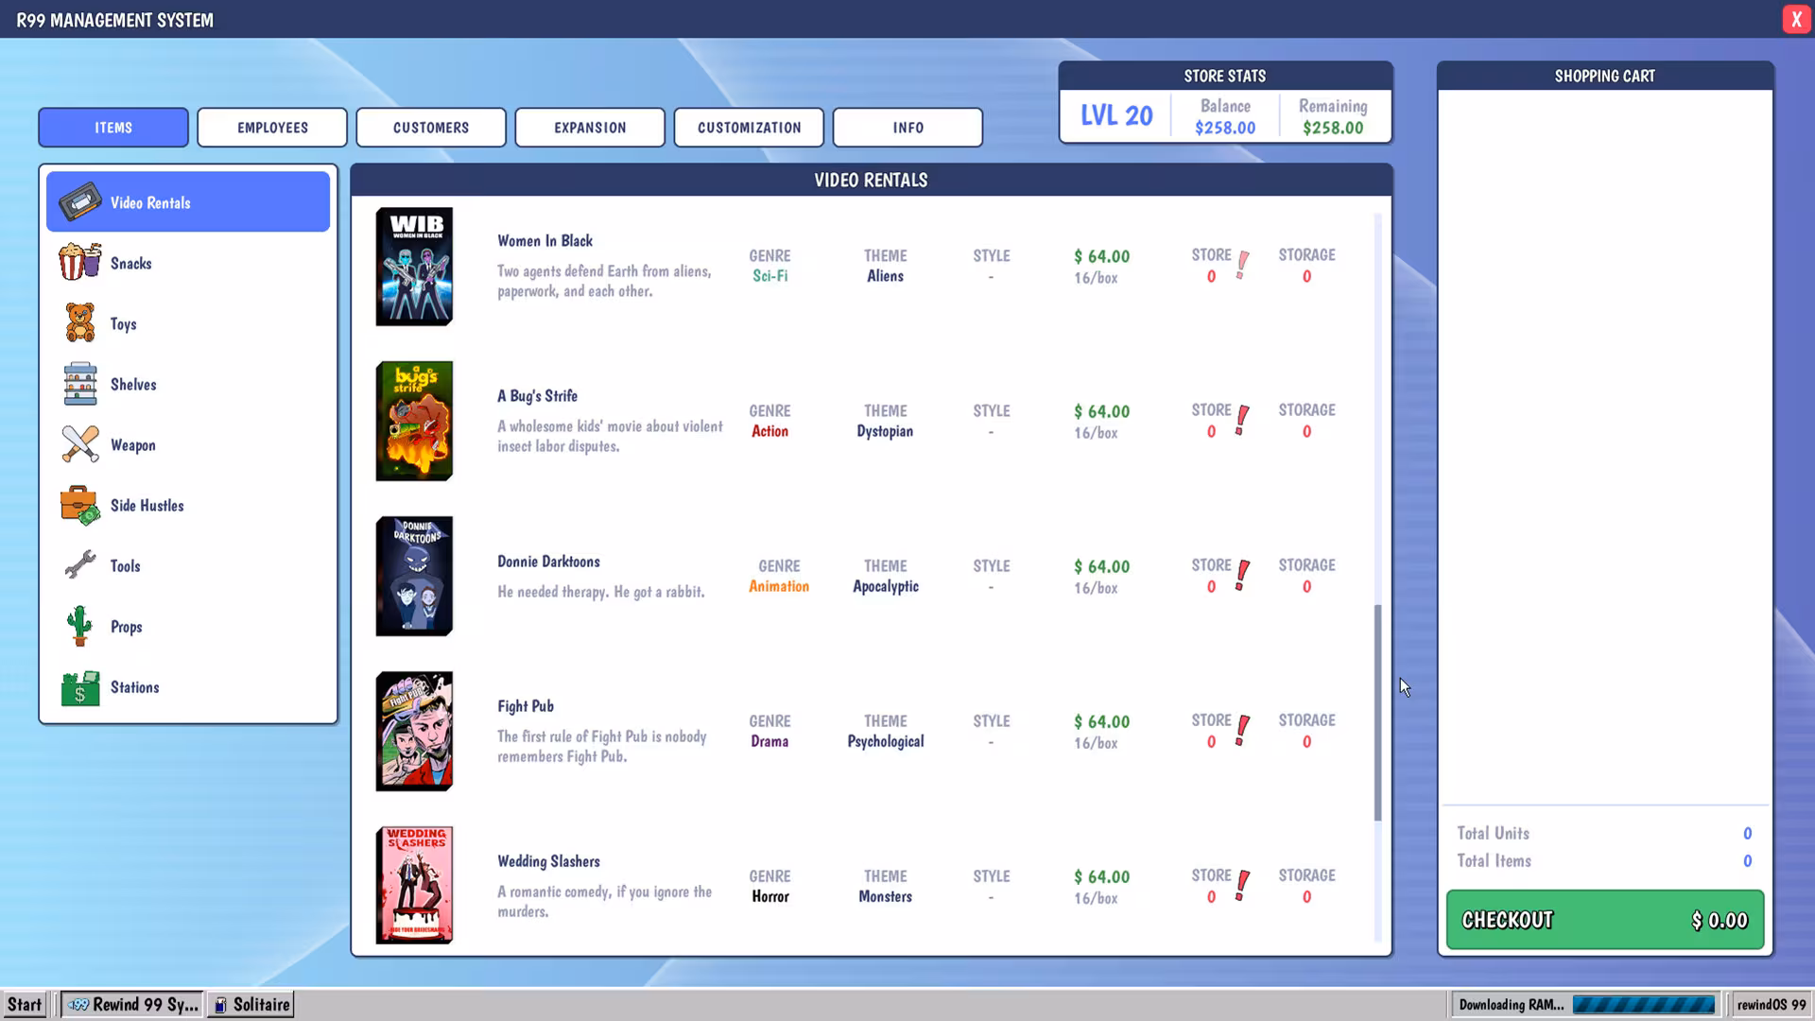The height and width of the screenshot is (1021, 1815).
Task: Click the video rentals list scrollbar
Action: click(1377, 713)
